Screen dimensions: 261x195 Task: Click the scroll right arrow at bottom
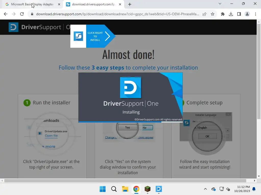point(255,181)
